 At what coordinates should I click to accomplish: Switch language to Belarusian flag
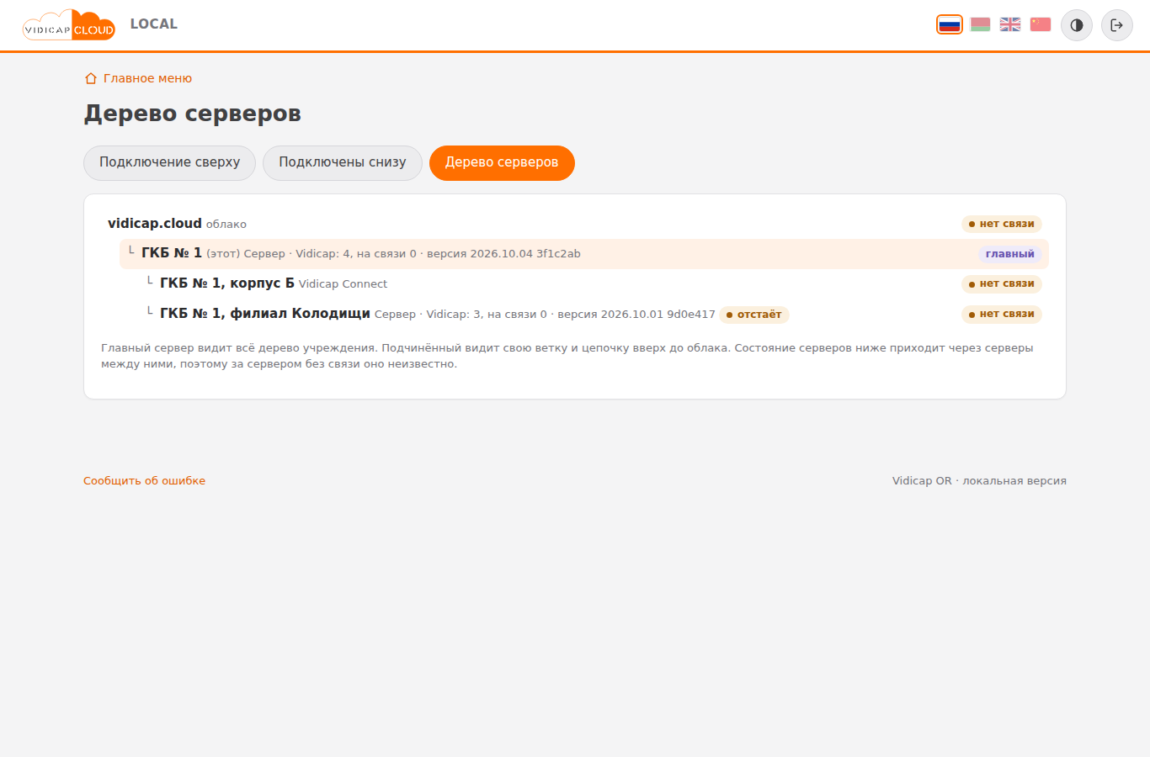(980, 24)
